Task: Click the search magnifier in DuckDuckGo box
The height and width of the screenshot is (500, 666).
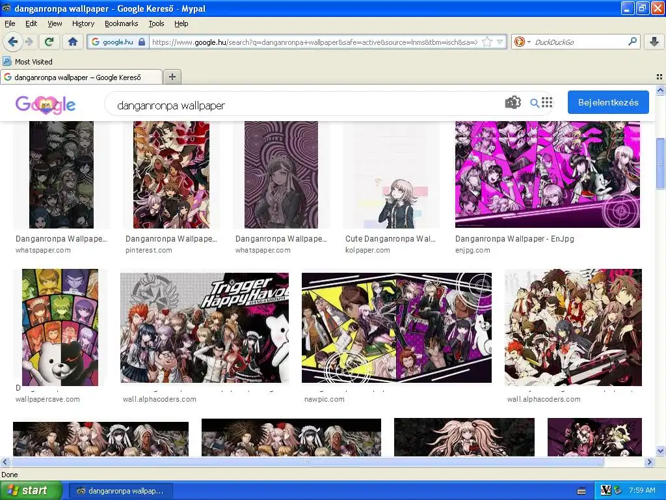Action: (x=632, y=41)
